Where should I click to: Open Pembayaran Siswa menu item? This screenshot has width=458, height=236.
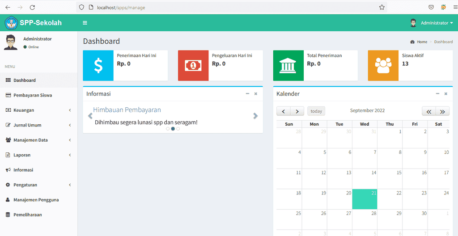point(38,95)
